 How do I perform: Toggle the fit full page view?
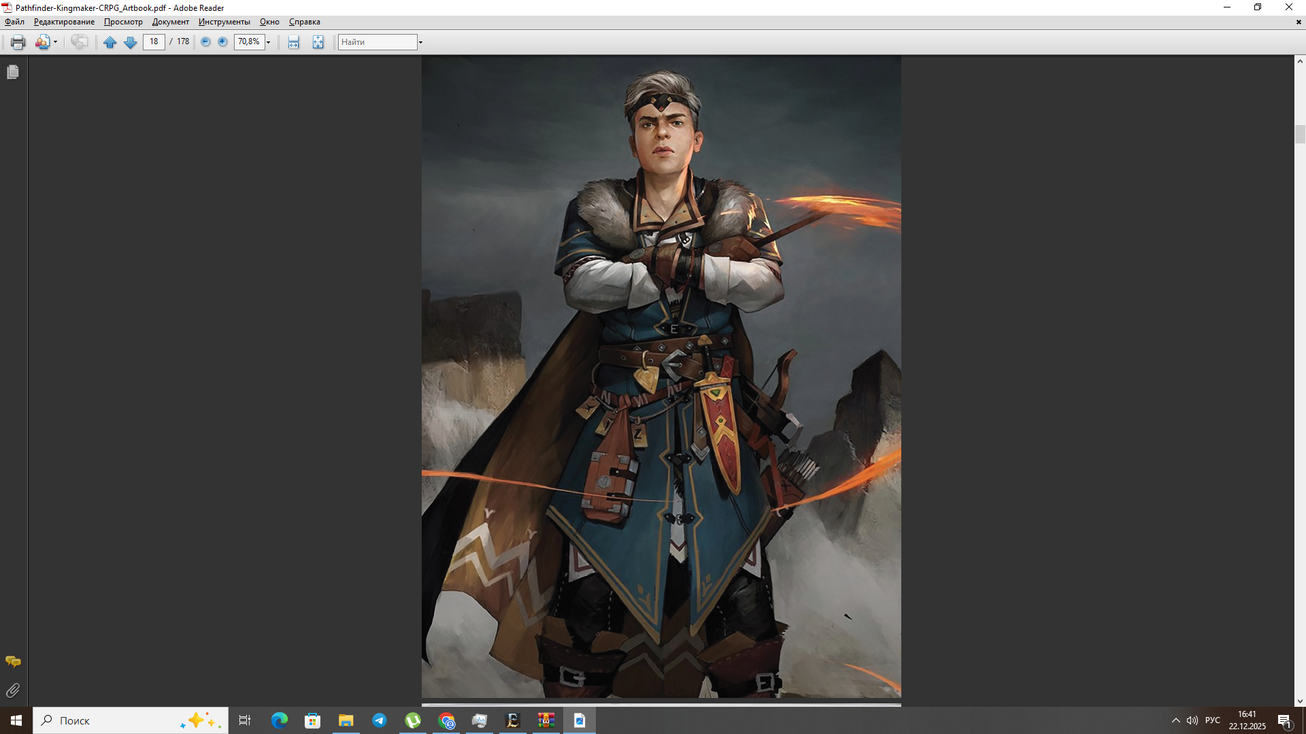(318, 42)
